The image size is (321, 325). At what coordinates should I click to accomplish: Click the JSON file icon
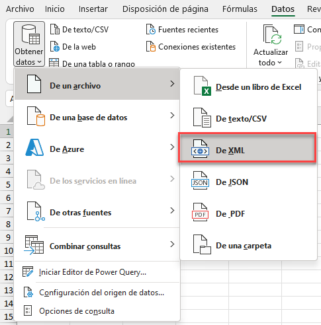pyautogui.click(x=200, y=180)
